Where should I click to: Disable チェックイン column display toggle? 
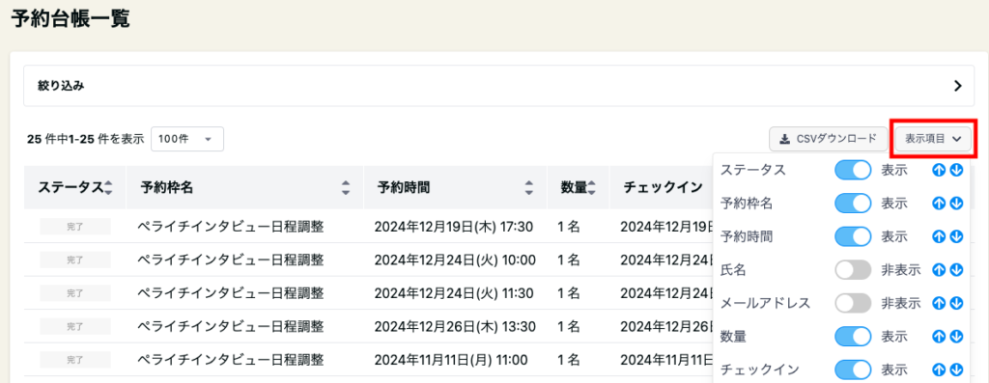853,369
